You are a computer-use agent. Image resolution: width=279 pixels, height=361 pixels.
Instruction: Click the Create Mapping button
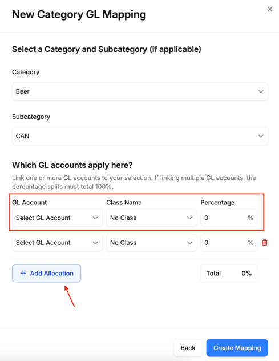click(x=237, y=348)
